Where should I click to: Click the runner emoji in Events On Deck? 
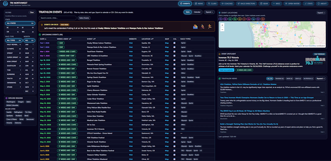point(209,26)
